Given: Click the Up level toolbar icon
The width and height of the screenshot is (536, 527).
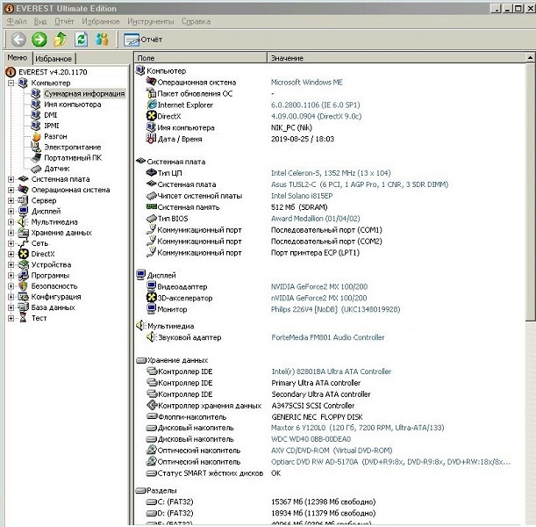Looking at the screenshot, I should click(x=61, y=40).
